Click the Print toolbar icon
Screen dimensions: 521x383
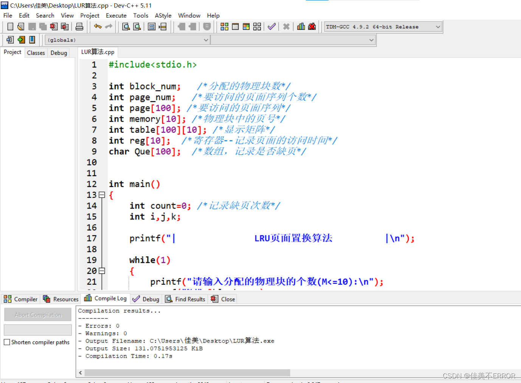click(x=79, y=26)
